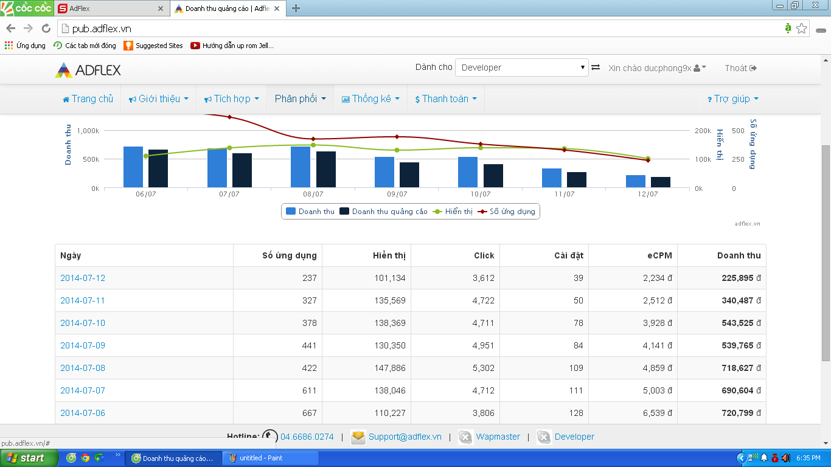Open the Developer role dropdown

tap(521, 67)
